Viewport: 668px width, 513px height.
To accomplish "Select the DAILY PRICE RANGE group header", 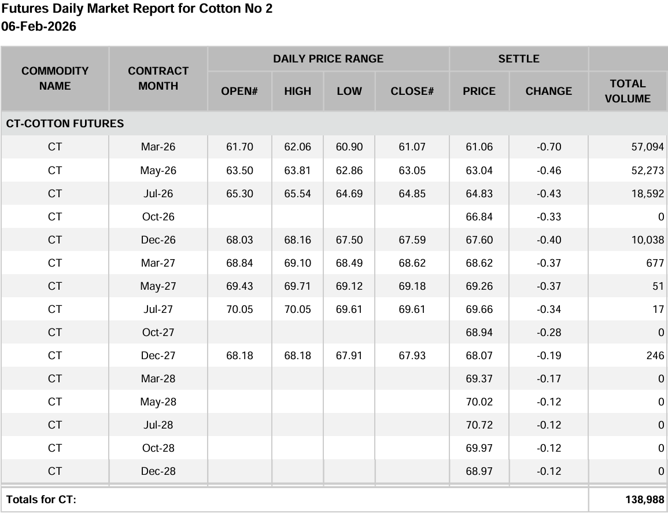I will click(328, 59).
